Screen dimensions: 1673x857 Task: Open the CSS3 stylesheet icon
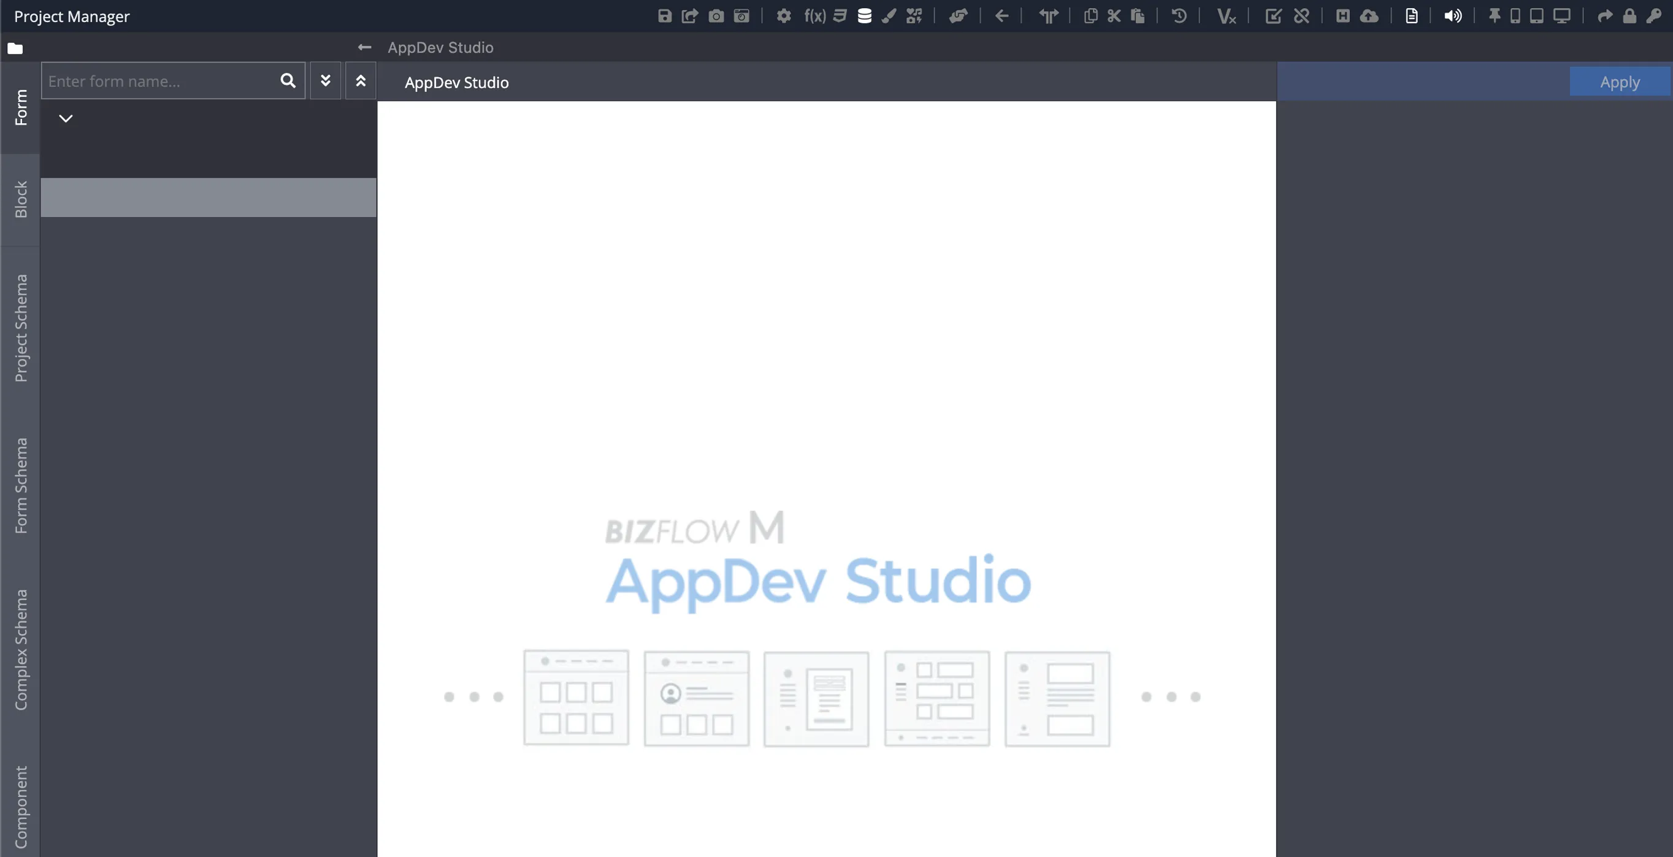pos(840,15)
